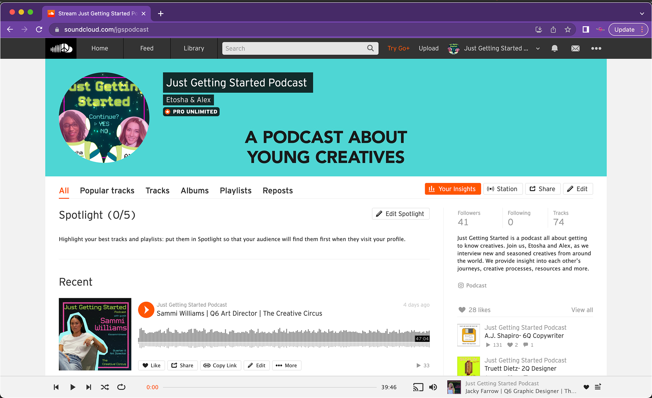
Task: Open the Truett Dietz- 2Q Designer track
Action: point(520,368)
